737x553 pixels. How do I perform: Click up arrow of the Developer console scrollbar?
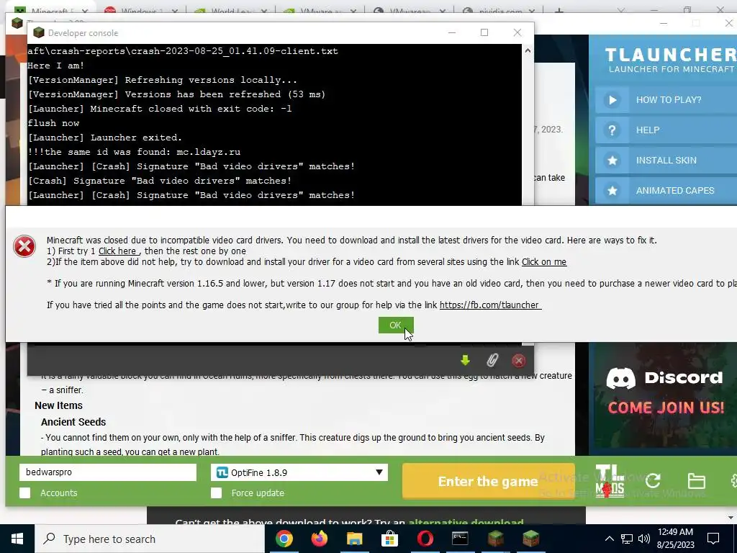click(528, 51)
